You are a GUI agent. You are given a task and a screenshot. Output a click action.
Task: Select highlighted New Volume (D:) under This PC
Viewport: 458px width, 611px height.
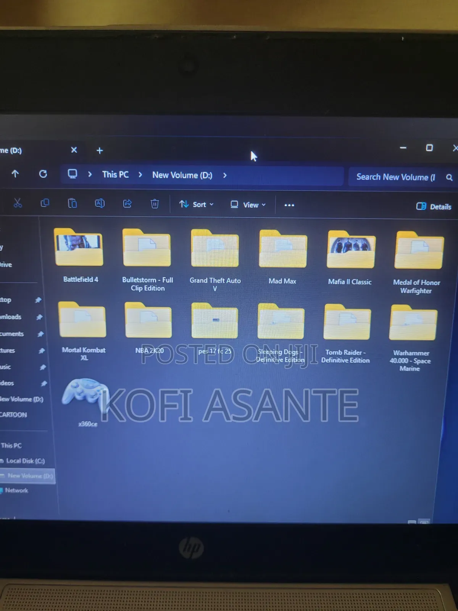click(x=27, y=476)
